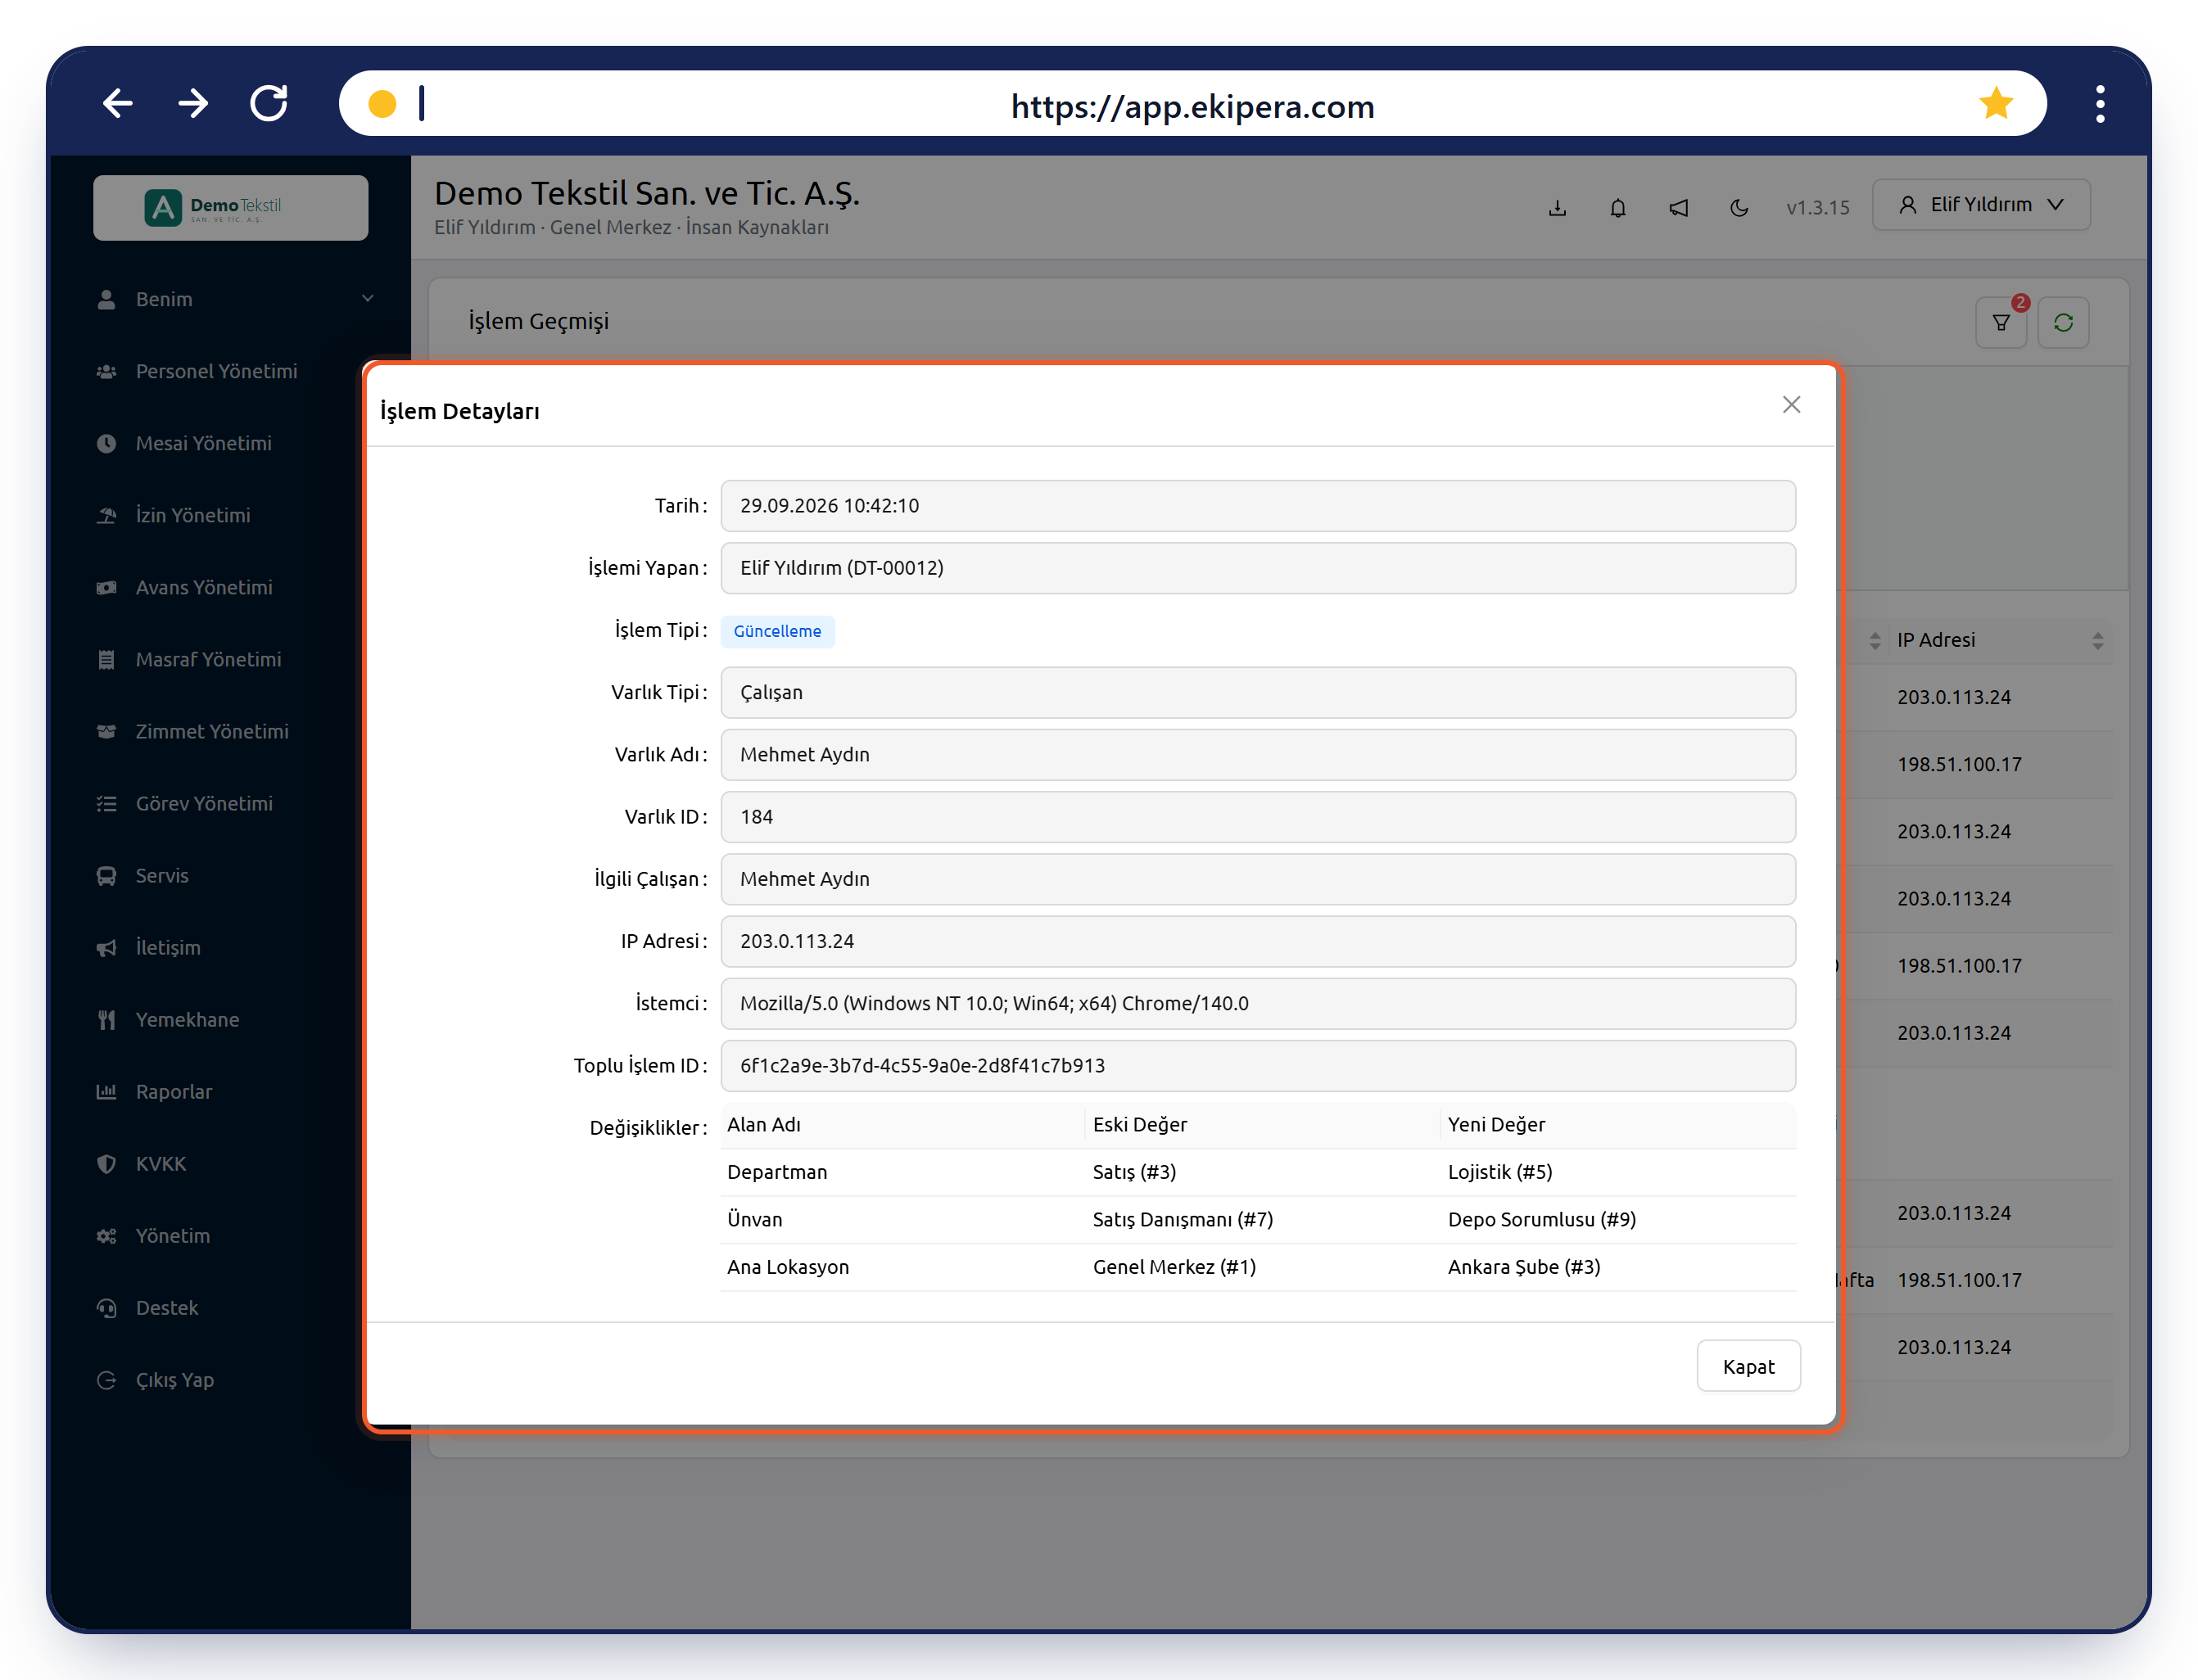2198x1680 pixels.
Task: Close the İşlem Detayları dialog with X
Action: [x=1791, y=404]
